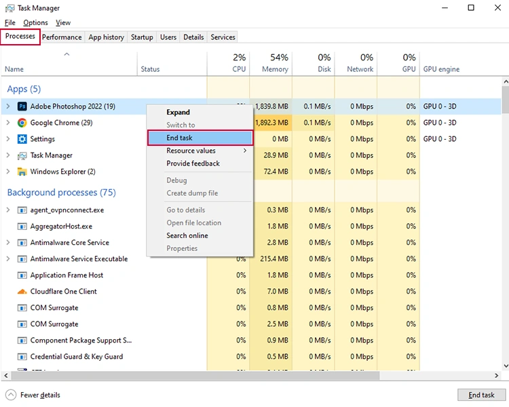Viewport: 509px width, 407px height.
Task: Click the Google Chrome icon
Action: 22,123
